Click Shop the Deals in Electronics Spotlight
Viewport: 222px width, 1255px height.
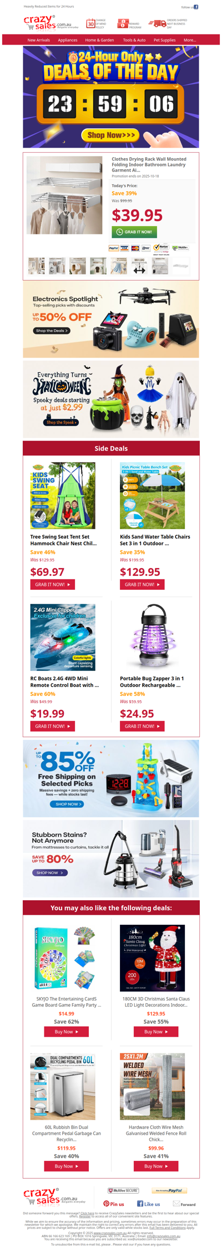point(51,330)
